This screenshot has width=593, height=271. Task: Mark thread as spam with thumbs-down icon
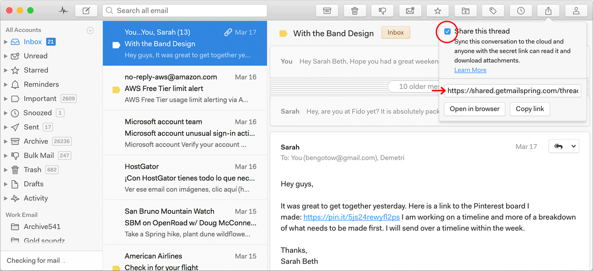[x=382, y=11]
